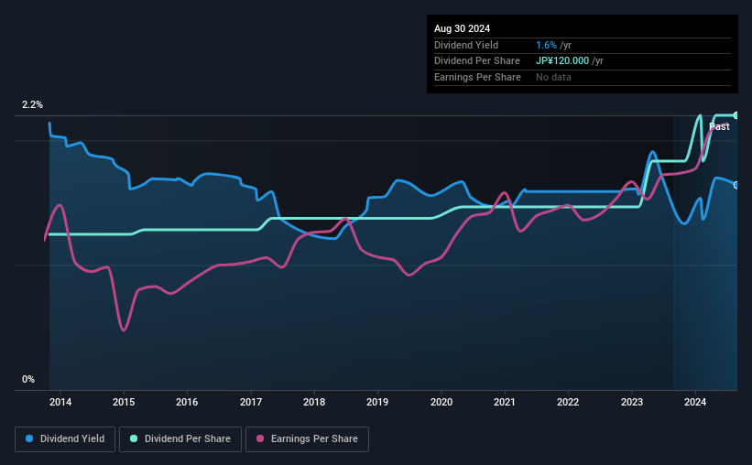
Task: Select the 2017 x-axis label
Action: tap(251, 402)
